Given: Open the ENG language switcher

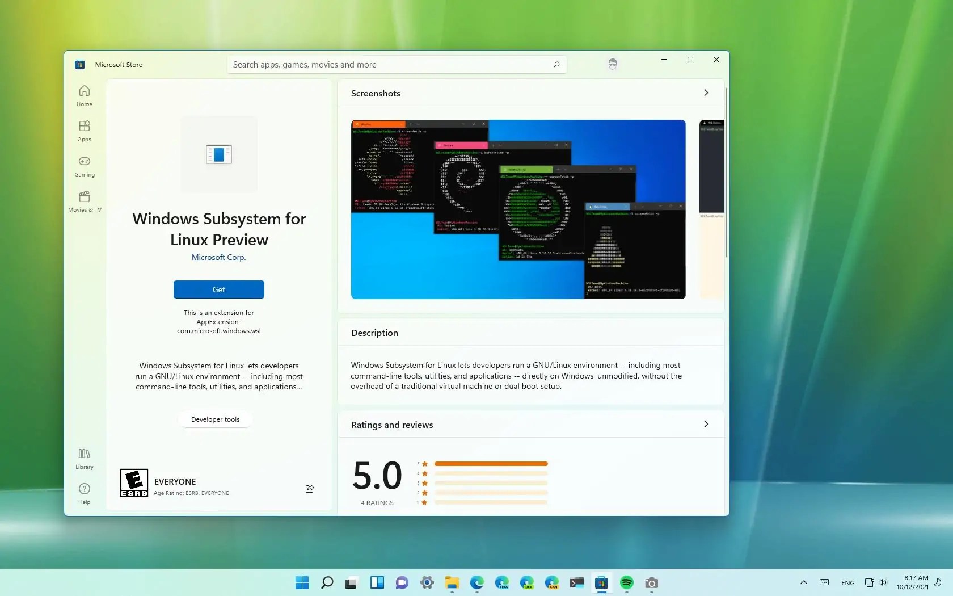Looking at the screenshot, I should [847, 582].
